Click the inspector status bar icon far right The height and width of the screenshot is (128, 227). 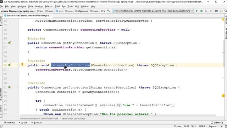[226, 127]
